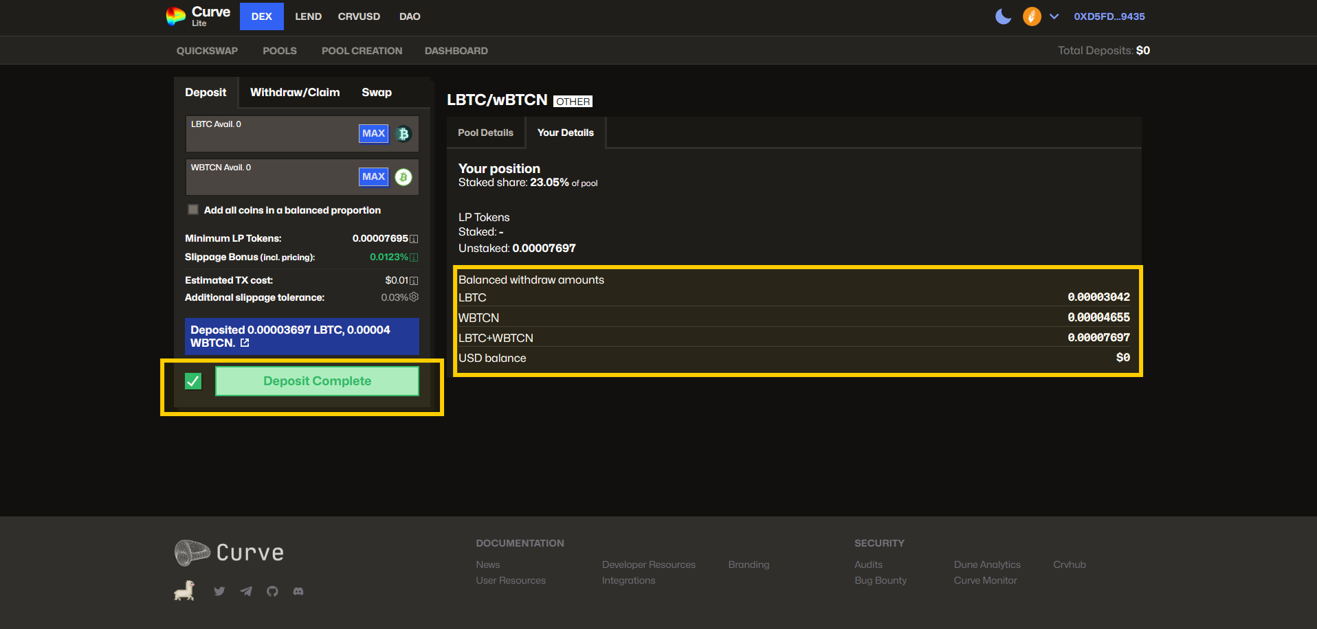Open POOL CREATION page
Screen dimensions: 1317x629
362,51
